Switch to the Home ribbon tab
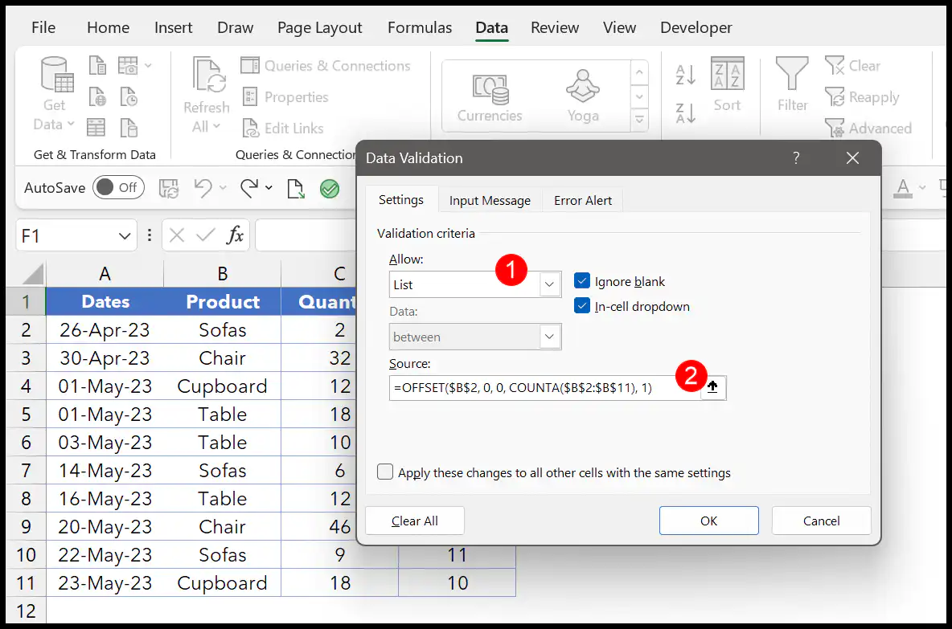952x629 pixels. (x=108, y=27)
